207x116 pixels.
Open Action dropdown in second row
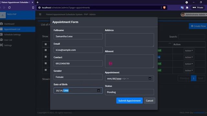189,57
